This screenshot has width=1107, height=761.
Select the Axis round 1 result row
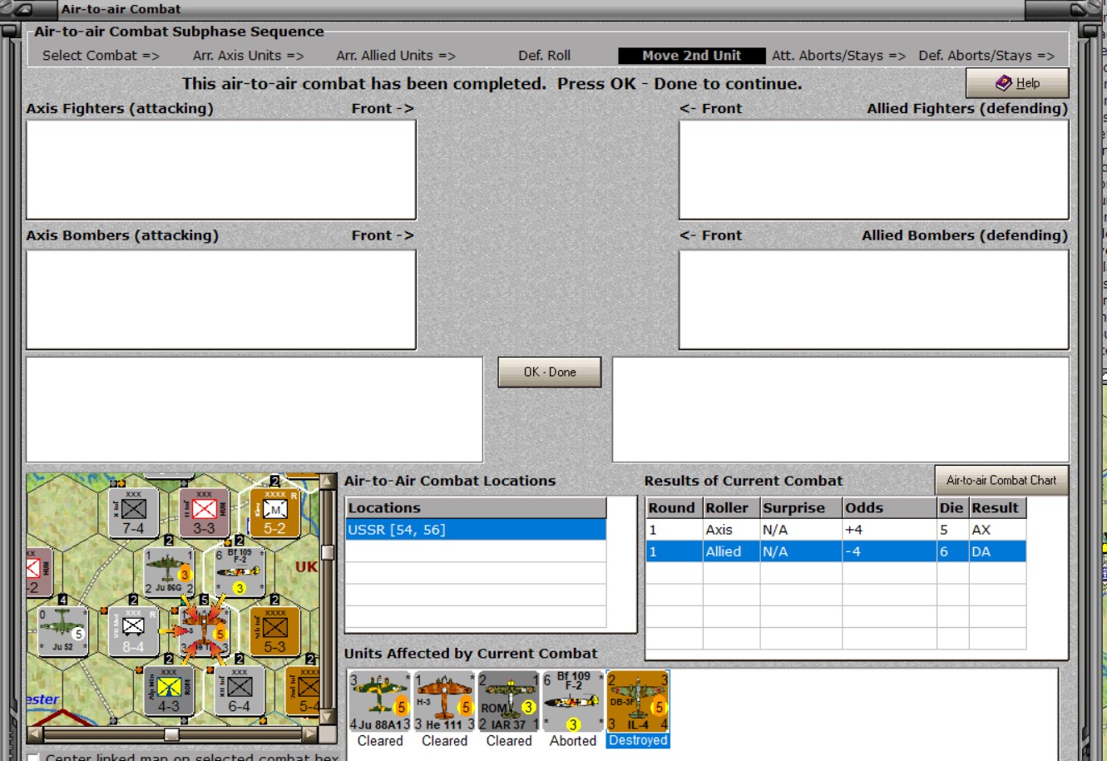click(836, 530)
